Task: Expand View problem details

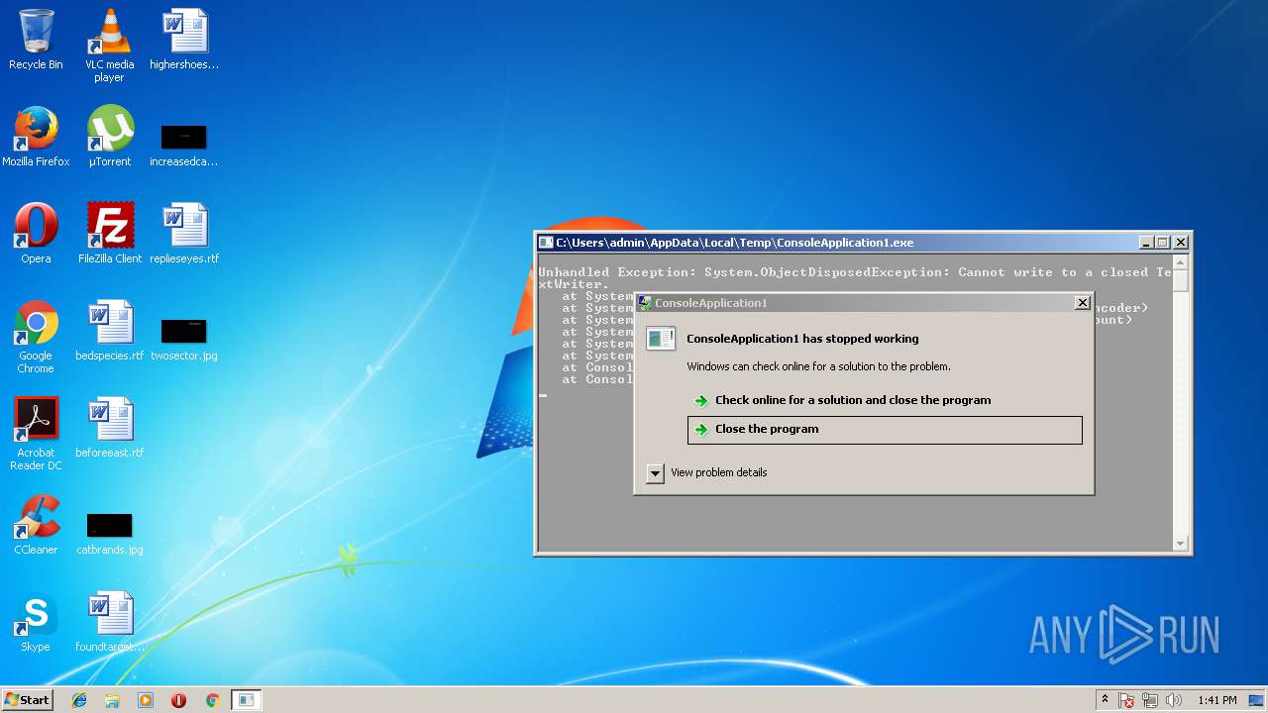Action: (x=706, y=473)
